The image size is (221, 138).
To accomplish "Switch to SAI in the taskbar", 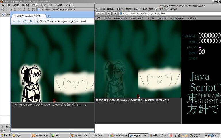I will pyautogui.click(x=60, y=135).
